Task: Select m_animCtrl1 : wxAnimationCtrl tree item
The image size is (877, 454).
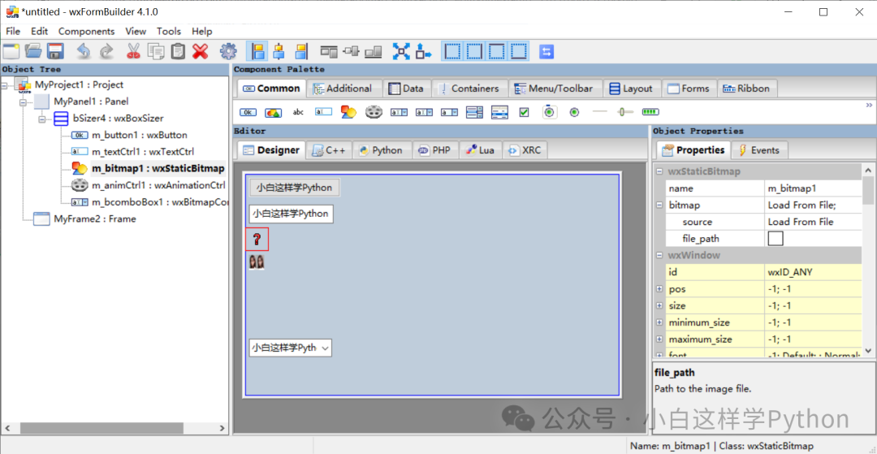Action: [x=158, y=185]
